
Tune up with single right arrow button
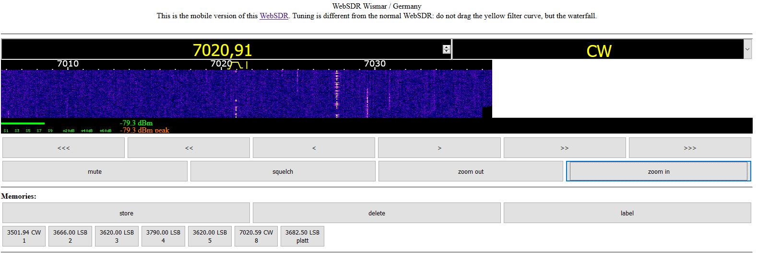point(439,148)
